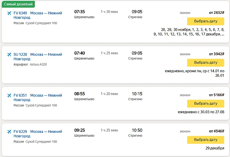Click the airplane icon beside SU 1228
This screenshot has width=230, height=157.
9,55
